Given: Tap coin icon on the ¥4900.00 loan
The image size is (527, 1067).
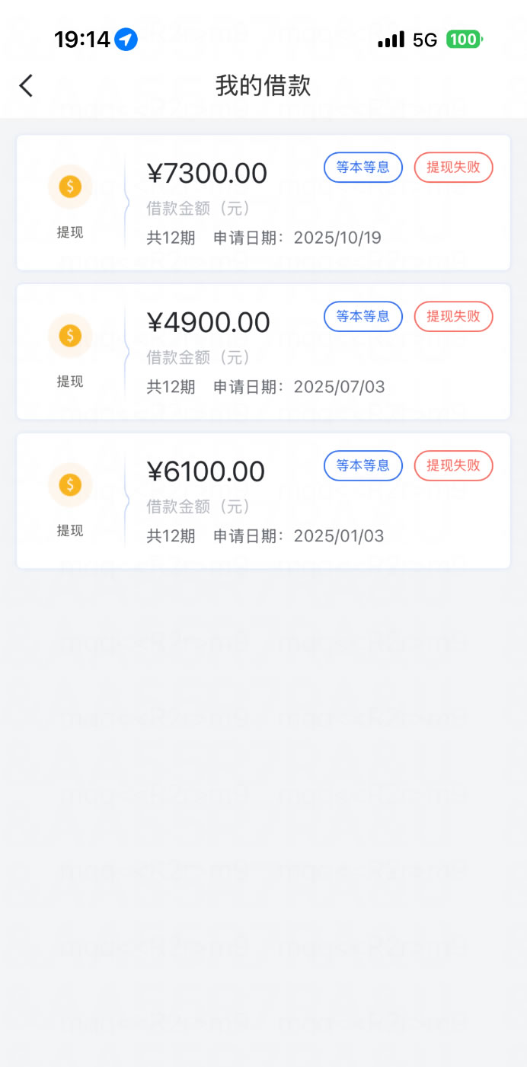Looking at the screenshot, I should [x=70, y=336].
